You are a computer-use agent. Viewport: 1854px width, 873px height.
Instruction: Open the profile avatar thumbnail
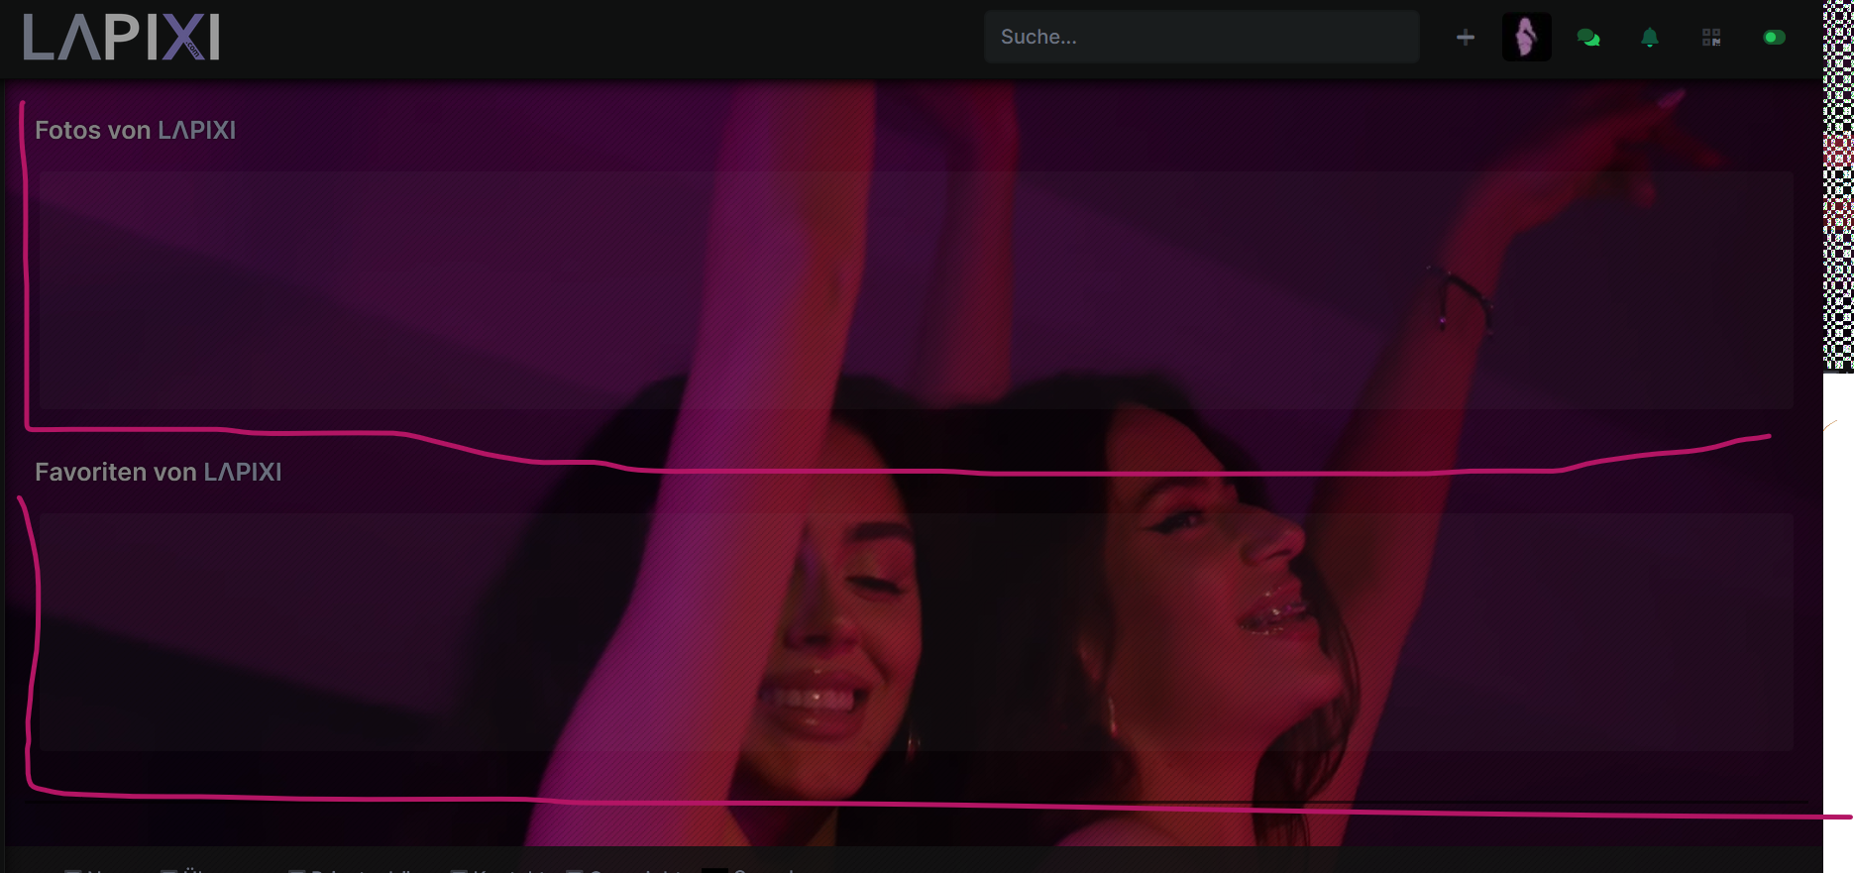click(1526, 38)
